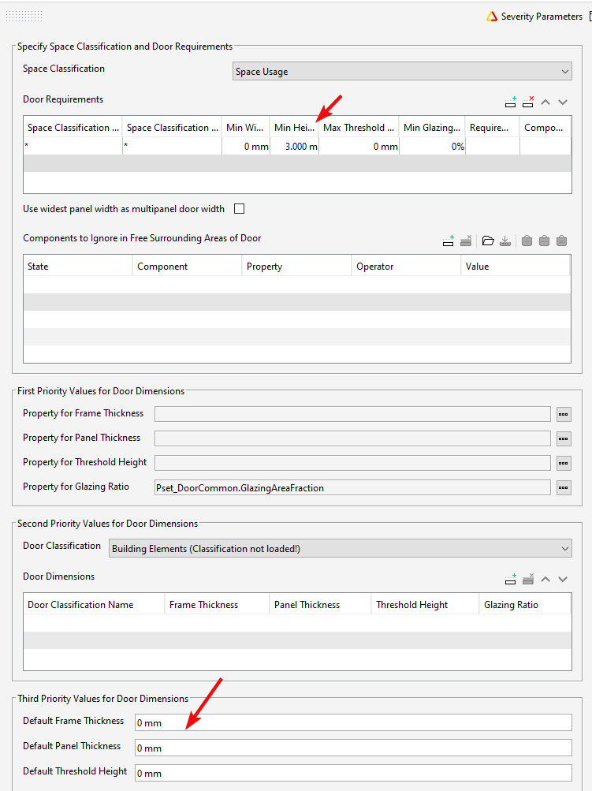Viewport: 592px width, 791px height.
Task: Select the Min Hei... column header
Action: click(294, 128)
